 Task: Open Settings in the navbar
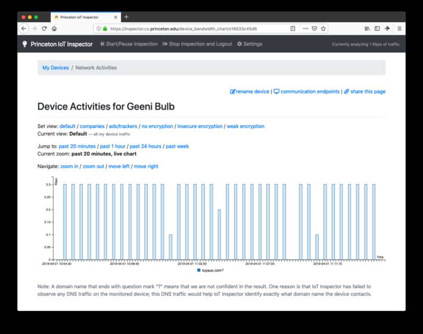[x=250, y=44]
